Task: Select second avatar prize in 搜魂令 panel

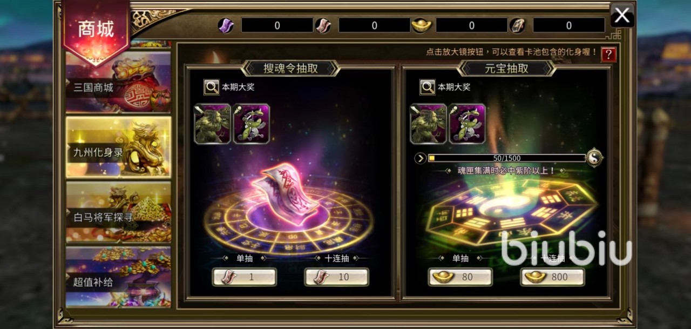Action: coord(251,124)
